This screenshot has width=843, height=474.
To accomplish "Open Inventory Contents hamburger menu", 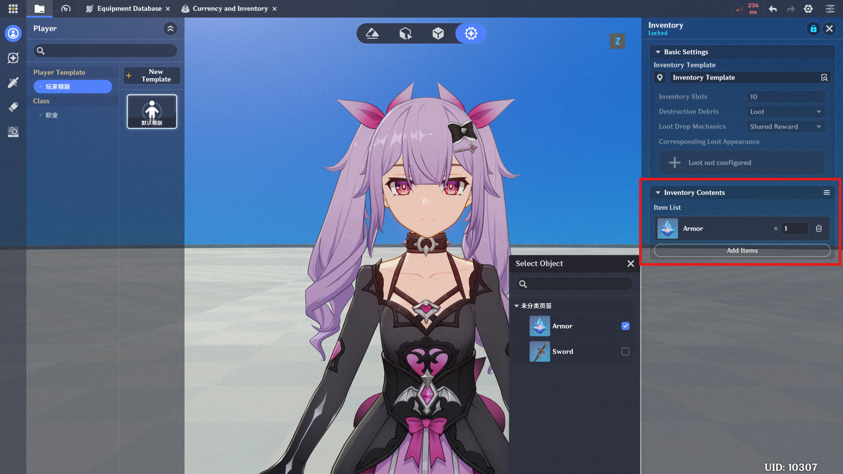I will click(826, 192).
